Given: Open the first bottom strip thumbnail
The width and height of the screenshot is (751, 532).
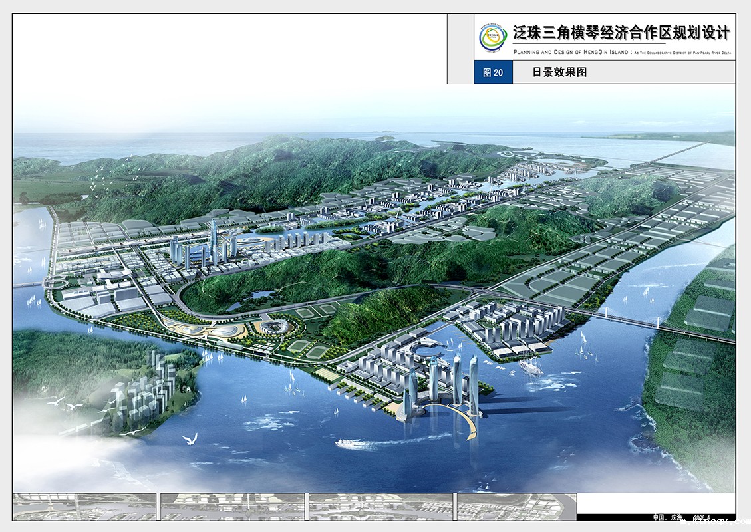Looking at the screenshot, I should click(84, 507).
